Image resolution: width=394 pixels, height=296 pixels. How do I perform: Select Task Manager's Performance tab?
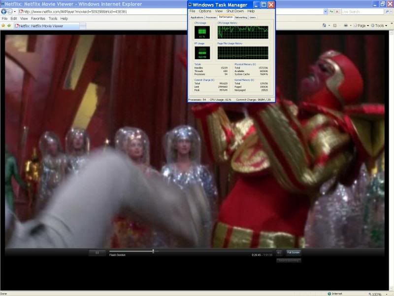click(226, 17)
